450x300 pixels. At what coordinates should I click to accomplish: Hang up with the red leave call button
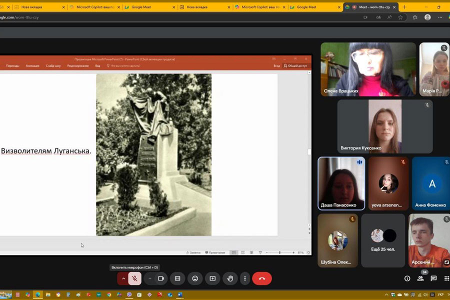click(261, 278)
